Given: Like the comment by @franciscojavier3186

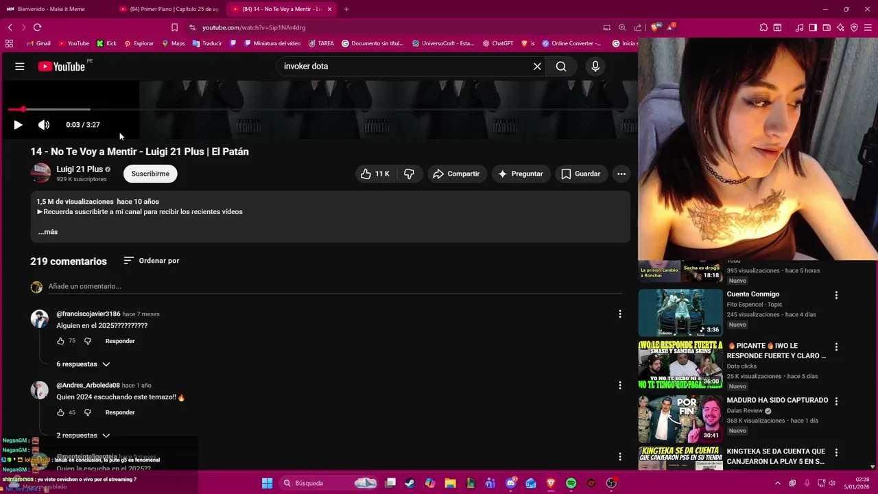Looking at the screenshot, I should [x=60, y=341].
